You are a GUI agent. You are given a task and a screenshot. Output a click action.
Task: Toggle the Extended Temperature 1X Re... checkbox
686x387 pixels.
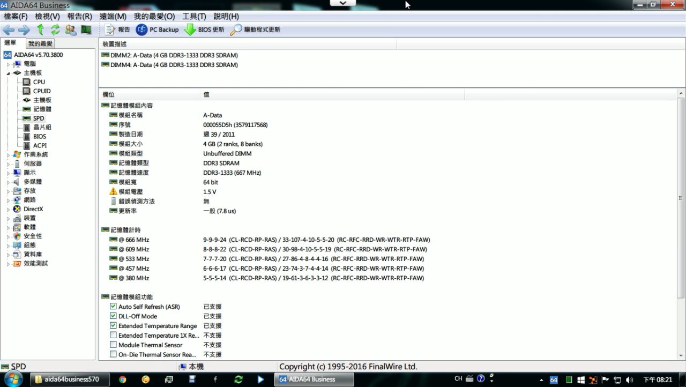113,335
